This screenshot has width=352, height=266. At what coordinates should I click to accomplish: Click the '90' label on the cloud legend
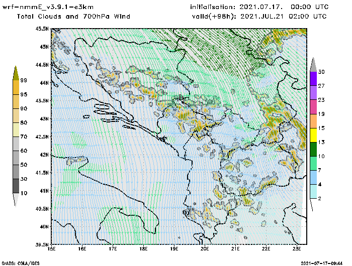(x=24, y=108)
